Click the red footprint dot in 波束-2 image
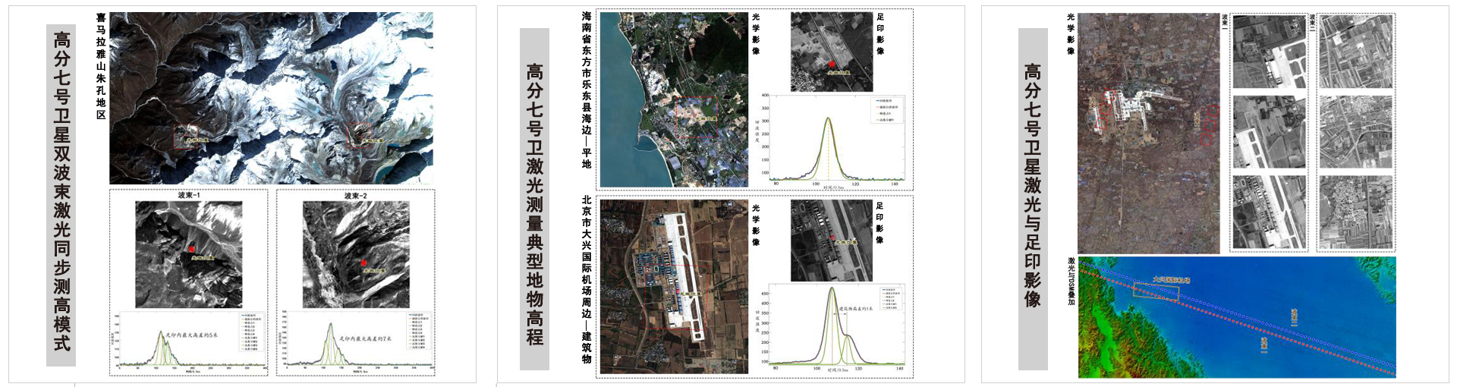This screenshot has width=1457, height=387. (x=363, y=263)
